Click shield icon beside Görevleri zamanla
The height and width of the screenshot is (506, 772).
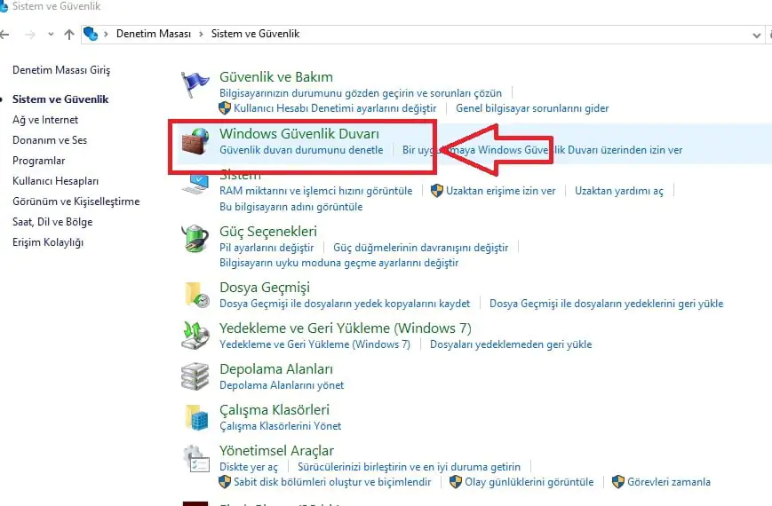[618, 481]
